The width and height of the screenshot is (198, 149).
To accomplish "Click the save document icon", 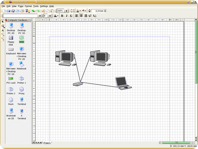I will point(13,11).
